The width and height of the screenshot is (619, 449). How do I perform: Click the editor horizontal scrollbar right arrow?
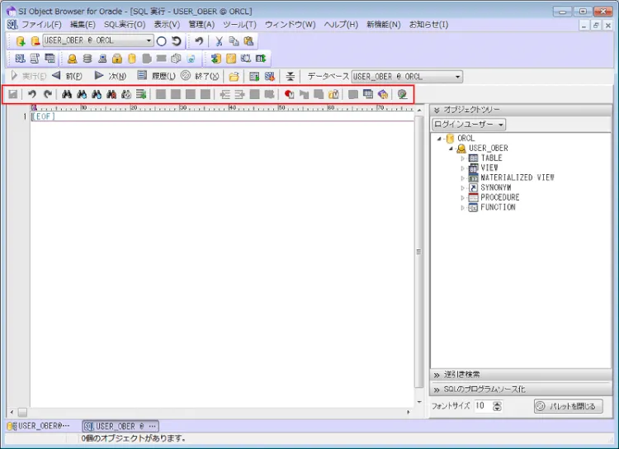tap(409, 413)
